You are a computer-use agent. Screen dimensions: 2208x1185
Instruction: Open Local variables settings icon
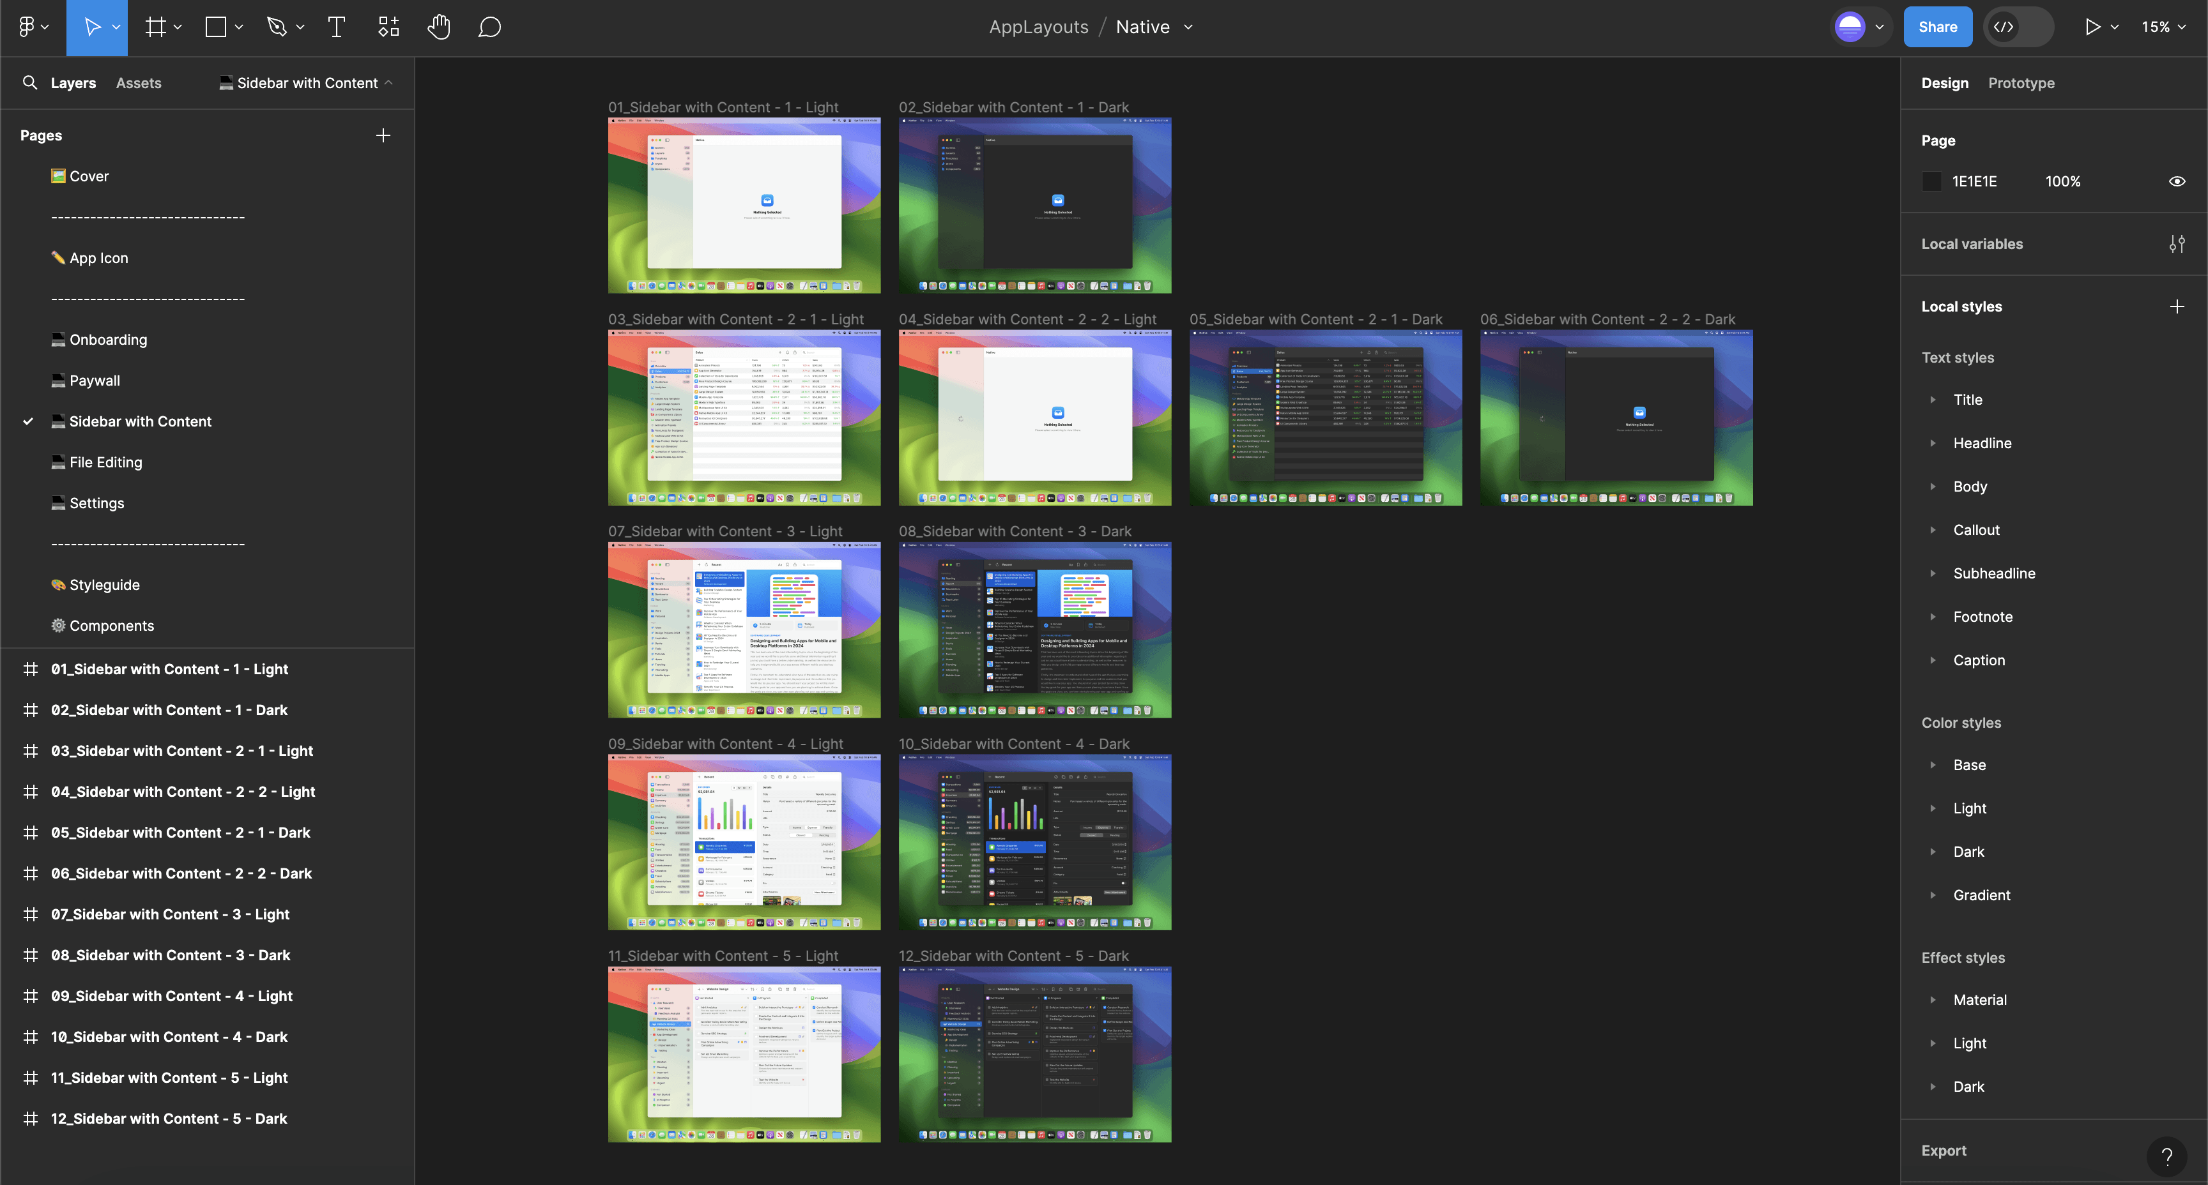click(2176, 244)
